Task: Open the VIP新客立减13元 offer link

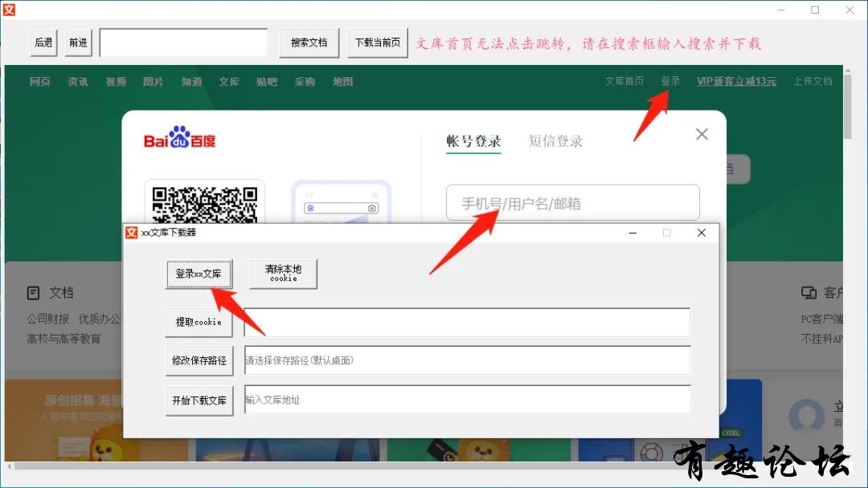Action: click(x=736, y=81)
